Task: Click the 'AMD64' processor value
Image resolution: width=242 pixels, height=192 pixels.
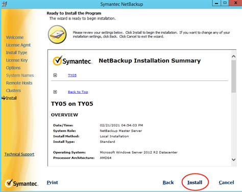Action: [106, 158]
